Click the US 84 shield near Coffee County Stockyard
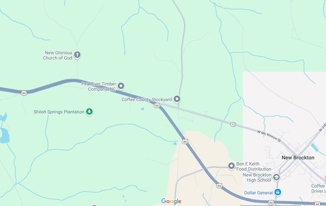This screenshot has width=326, height=206. pos(157,106)
